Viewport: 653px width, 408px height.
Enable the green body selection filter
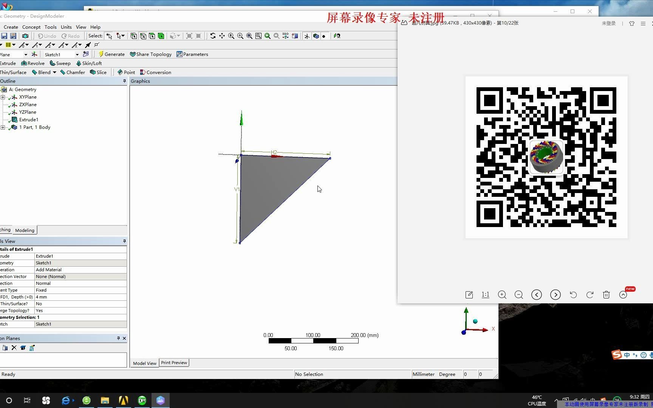[161, 36]
